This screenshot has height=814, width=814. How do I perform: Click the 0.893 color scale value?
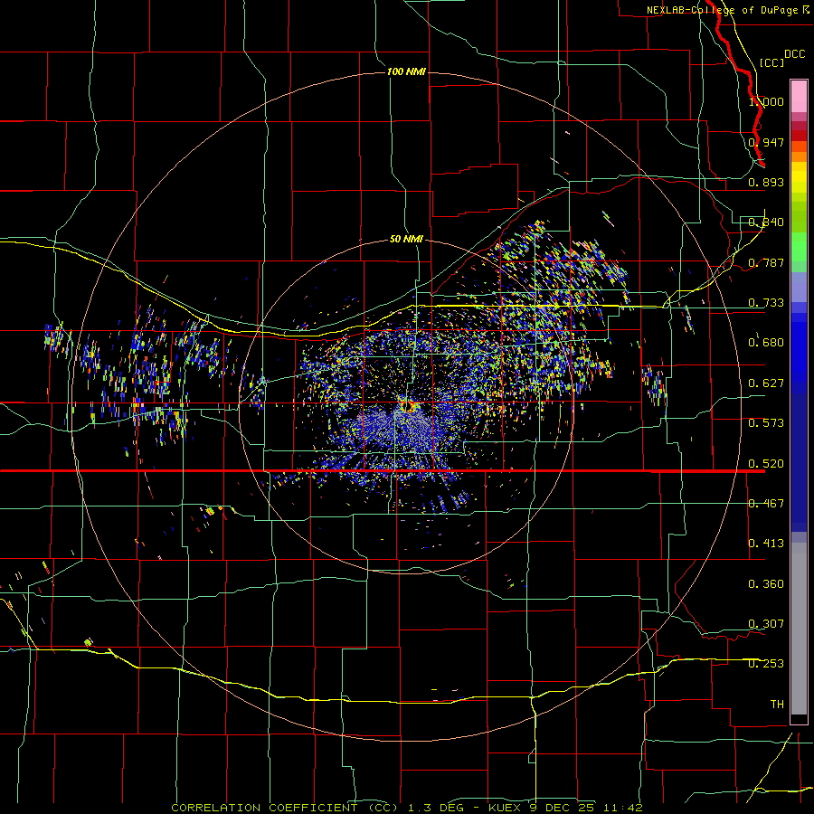coord(766,182)
